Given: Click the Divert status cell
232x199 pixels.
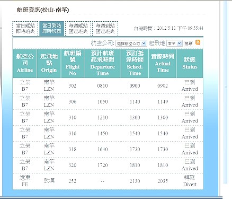Looking at the screenshot, I should (190, 181).
